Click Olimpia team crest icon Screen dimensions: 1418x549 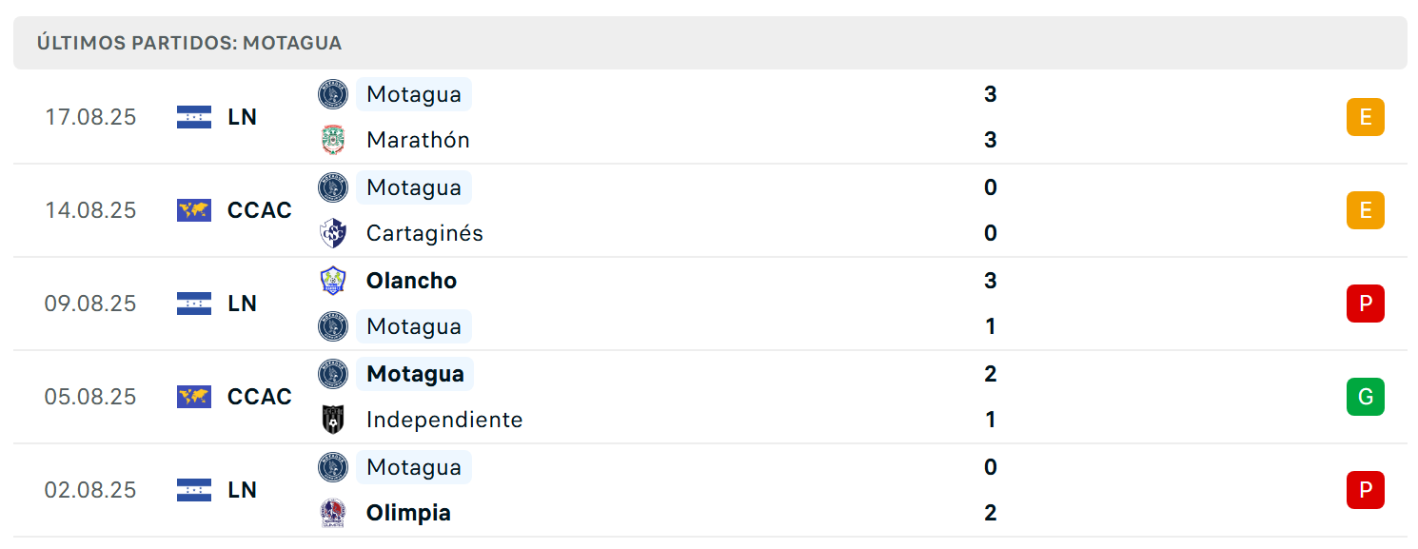coord(333,513)
